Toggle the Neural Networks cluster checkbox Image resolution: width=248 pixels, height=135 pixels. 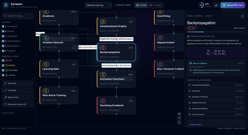point(3,41)
